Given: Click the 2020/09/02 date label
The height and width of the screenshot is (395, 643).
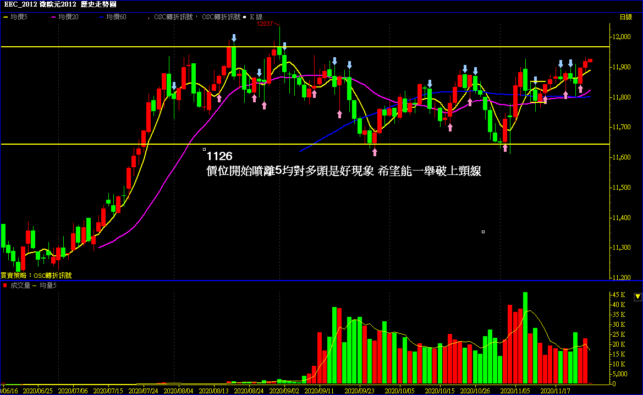Looking at the screenshot, I should 284,391.
